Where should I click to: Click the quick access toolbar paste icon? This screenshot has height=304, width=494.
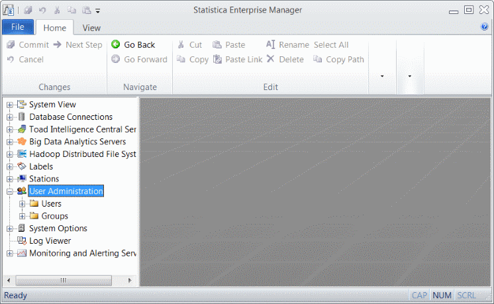coord(86,11)
